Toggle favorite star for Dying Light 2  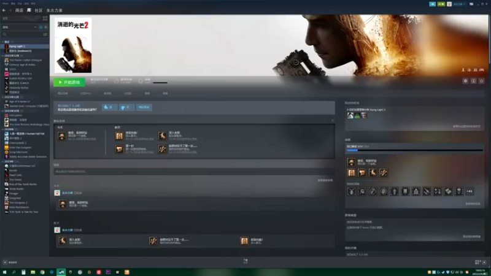tap(482, 81)
